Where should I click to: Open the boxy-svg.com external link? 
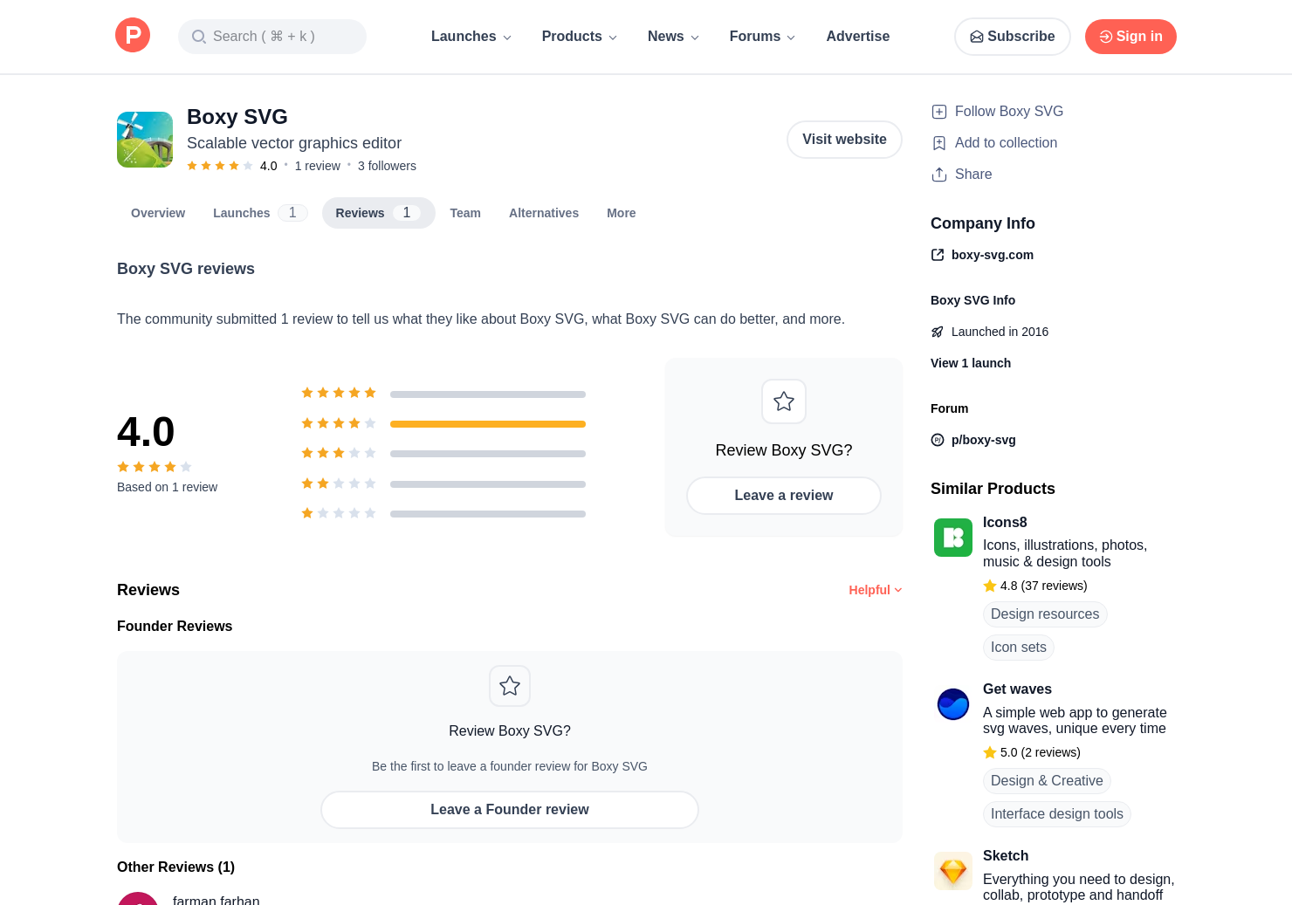pyautogui.click(x=993, y=255)
